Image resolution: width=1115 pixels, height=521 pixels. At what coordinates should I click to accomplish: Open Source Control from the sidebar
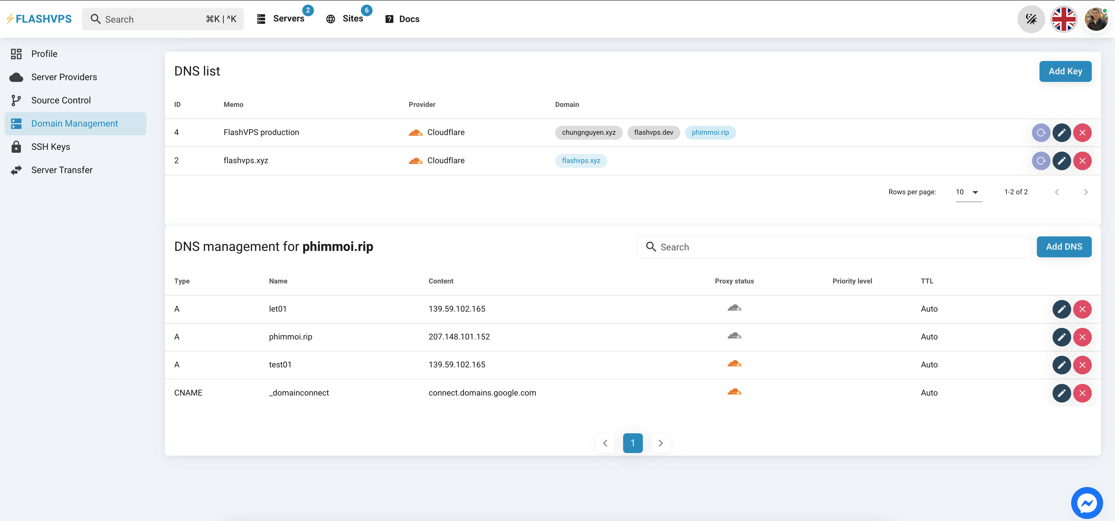point(61,100)
